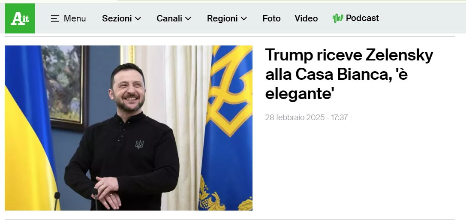466x220 pixels.
Task: Expand the chevron next to Sezioni
Action: (x=138, y=18)
